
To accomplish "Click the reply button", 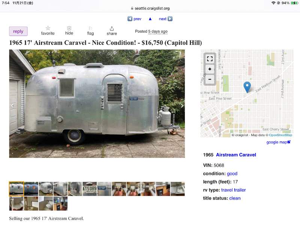I will click(x=18, y=31).
